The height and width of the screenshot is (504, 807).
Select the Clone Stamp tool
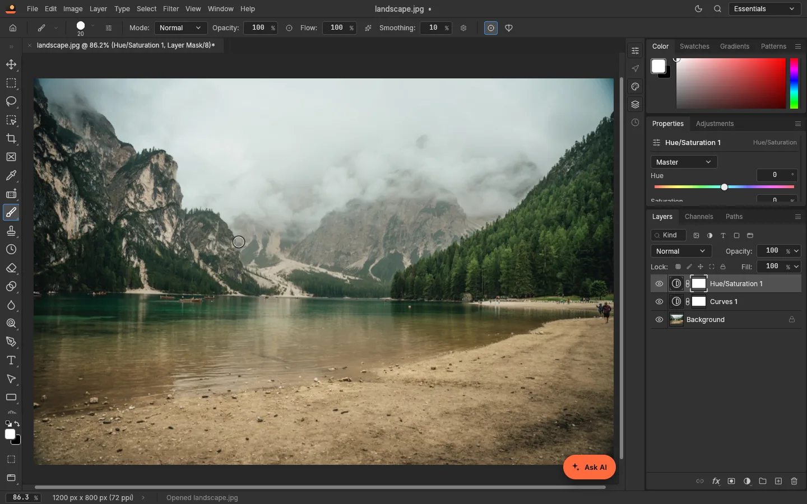(11, 231)
